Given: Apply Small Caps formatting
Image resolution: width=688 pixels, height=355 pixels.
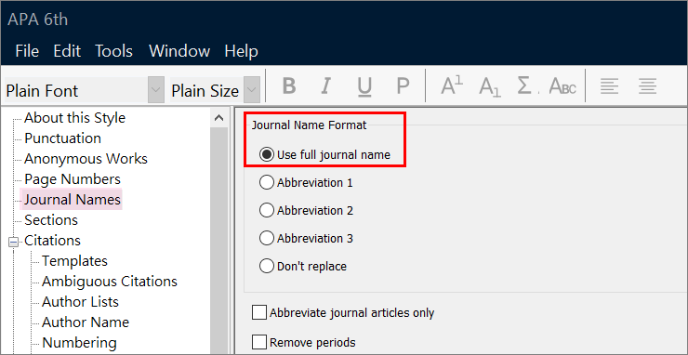Looking at the screenshot, I should click(562, 86).
